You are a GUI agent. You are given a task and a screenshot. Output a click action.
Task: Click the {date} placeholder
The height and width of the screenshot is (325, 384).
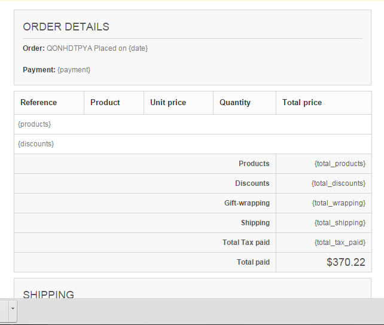point(138,48)
